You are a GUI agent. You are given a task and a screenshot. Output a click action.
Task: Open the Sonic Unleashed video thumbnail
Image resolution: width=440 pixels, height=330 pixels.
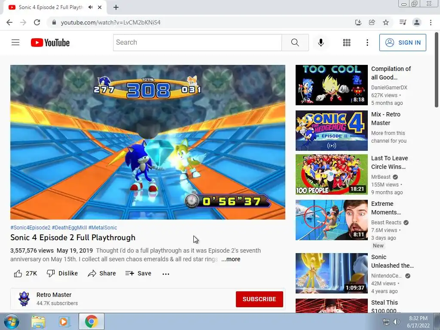click(x=331, y=273)
